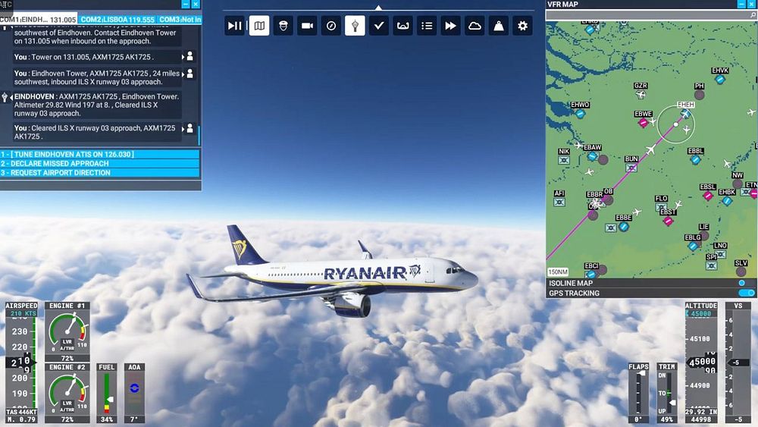Select EBSL airport marker on map

708,196
